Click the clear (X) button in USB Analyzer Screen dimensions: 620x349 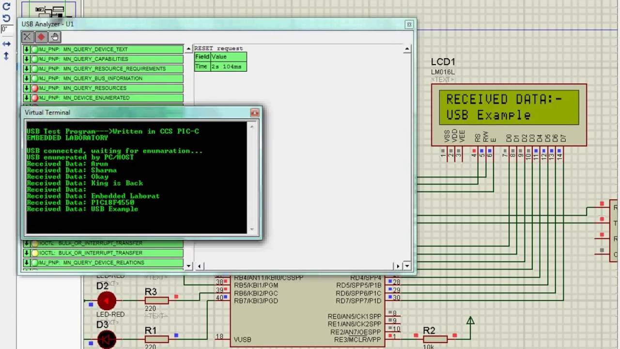click(28, 37)
